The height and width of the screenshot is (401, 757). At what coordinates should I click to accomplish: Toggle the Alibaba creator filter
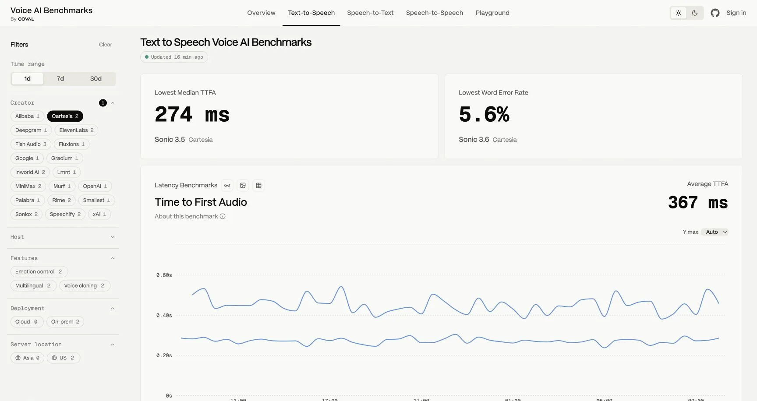pos(28,116)
